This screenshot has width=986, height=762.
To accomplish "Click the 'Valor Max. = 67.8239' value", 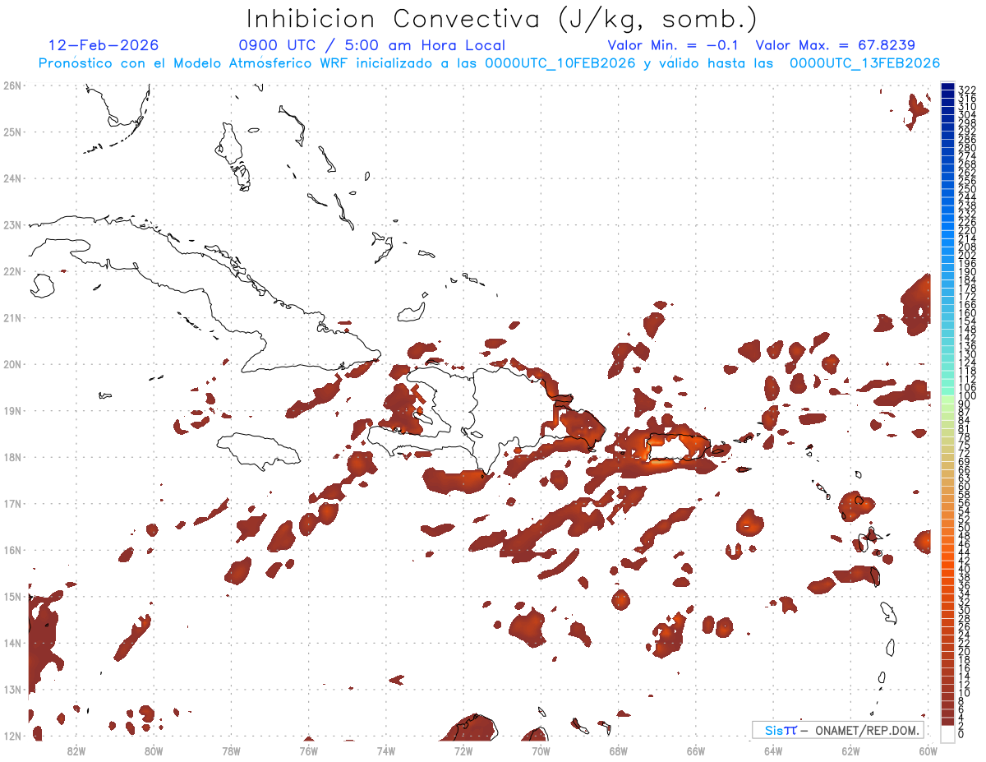I will (835, 45).
